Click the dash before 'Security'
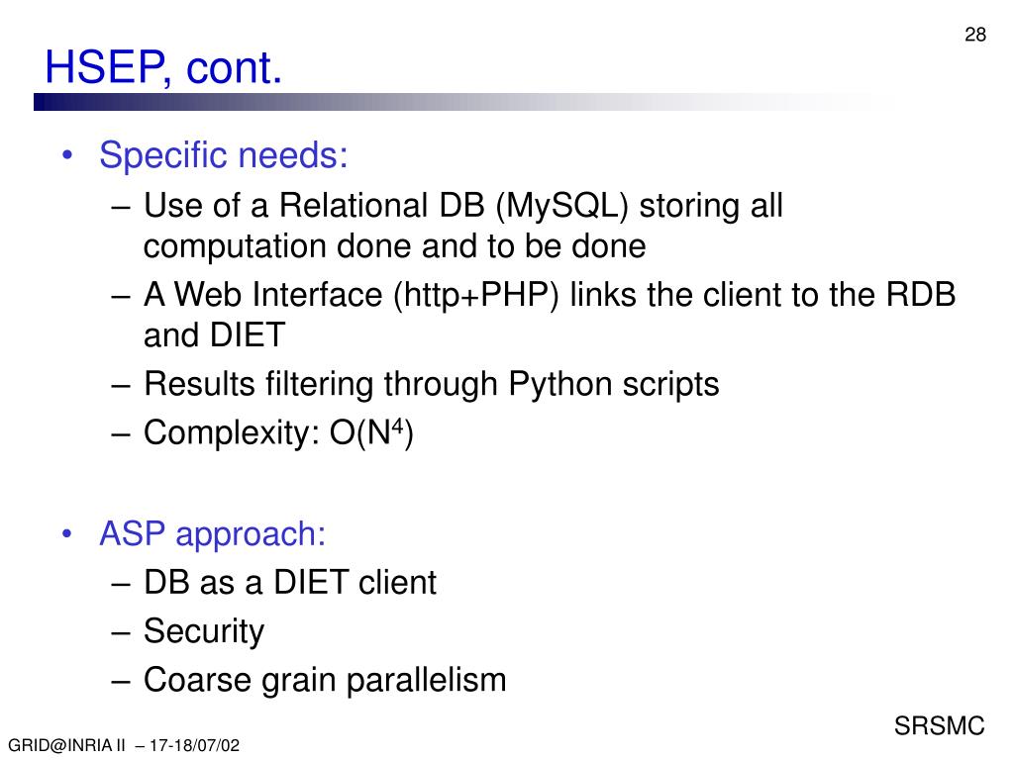 pyautogui.click(x=121, y=632)
